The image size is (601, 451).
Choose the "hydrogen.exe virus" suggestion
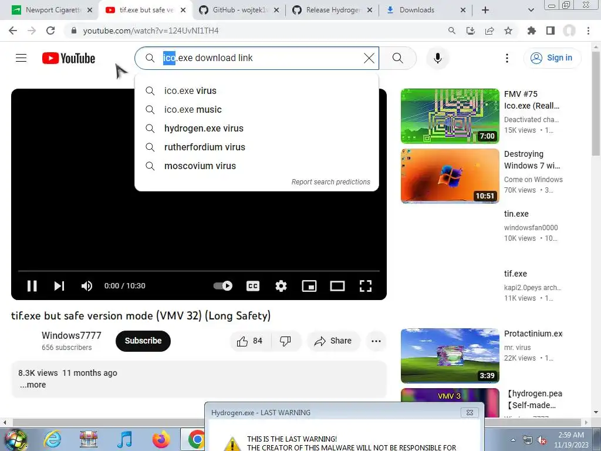pyautogui.click(x=256, y=129)
